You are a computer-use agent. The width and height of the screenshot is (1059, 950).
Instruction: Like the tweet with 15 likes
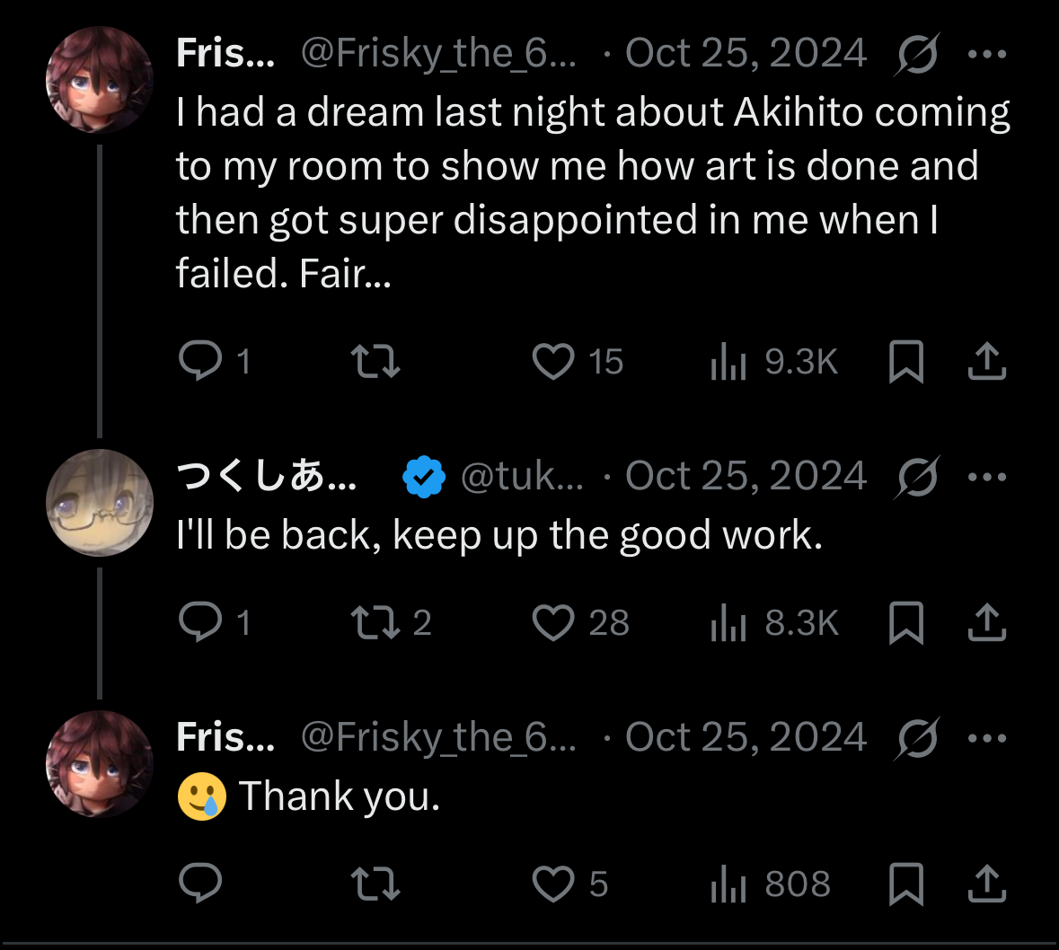[553, 361]
